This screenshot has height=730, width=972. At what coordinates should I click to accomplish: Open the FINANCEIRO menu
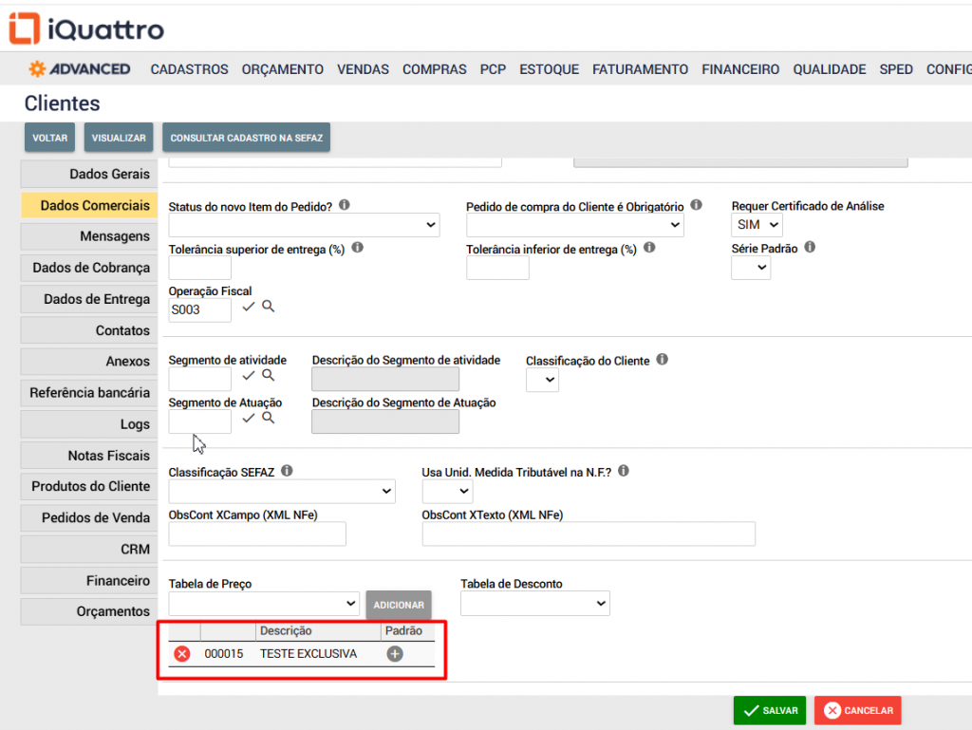point(740,69)
